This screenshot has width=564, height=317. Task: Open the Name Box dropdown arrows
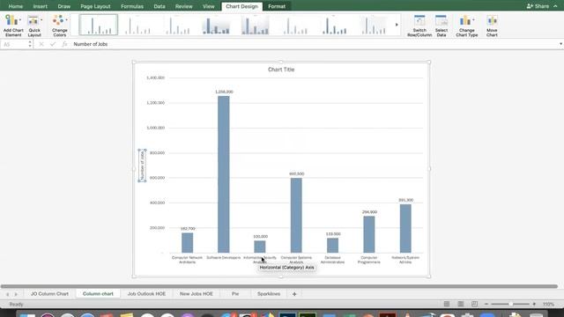coord(30,44)
